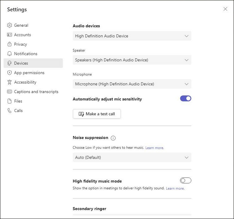Image resolution: width=234 pixels, height=219 pixels.
Task: Go to Calls settings
Action: (33, 111)
